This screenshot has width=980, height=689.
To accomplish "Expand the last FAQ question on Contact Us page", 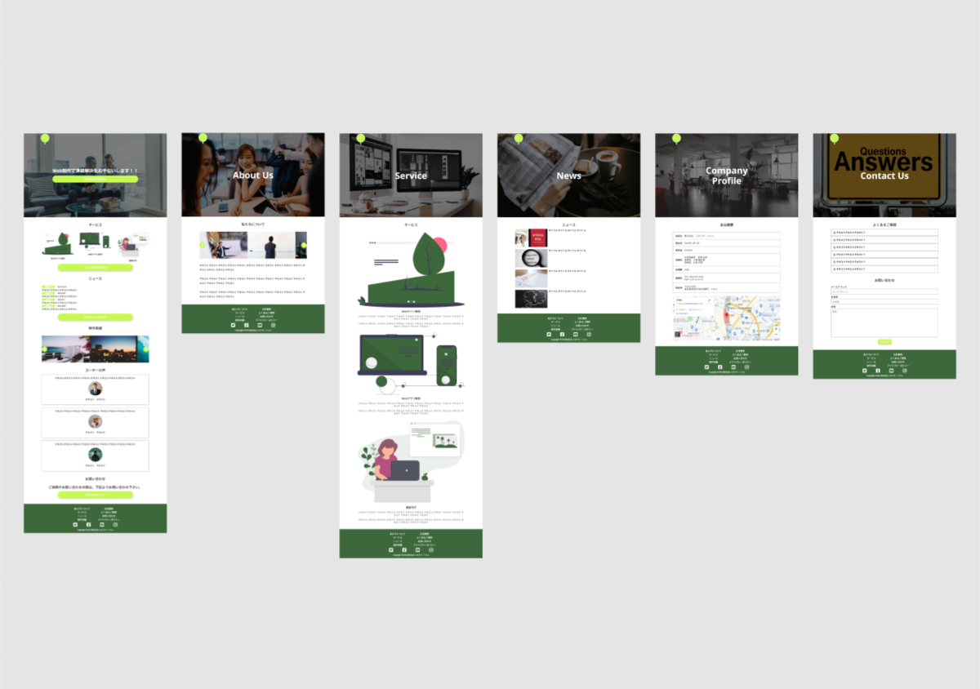I will coord(884,268).
